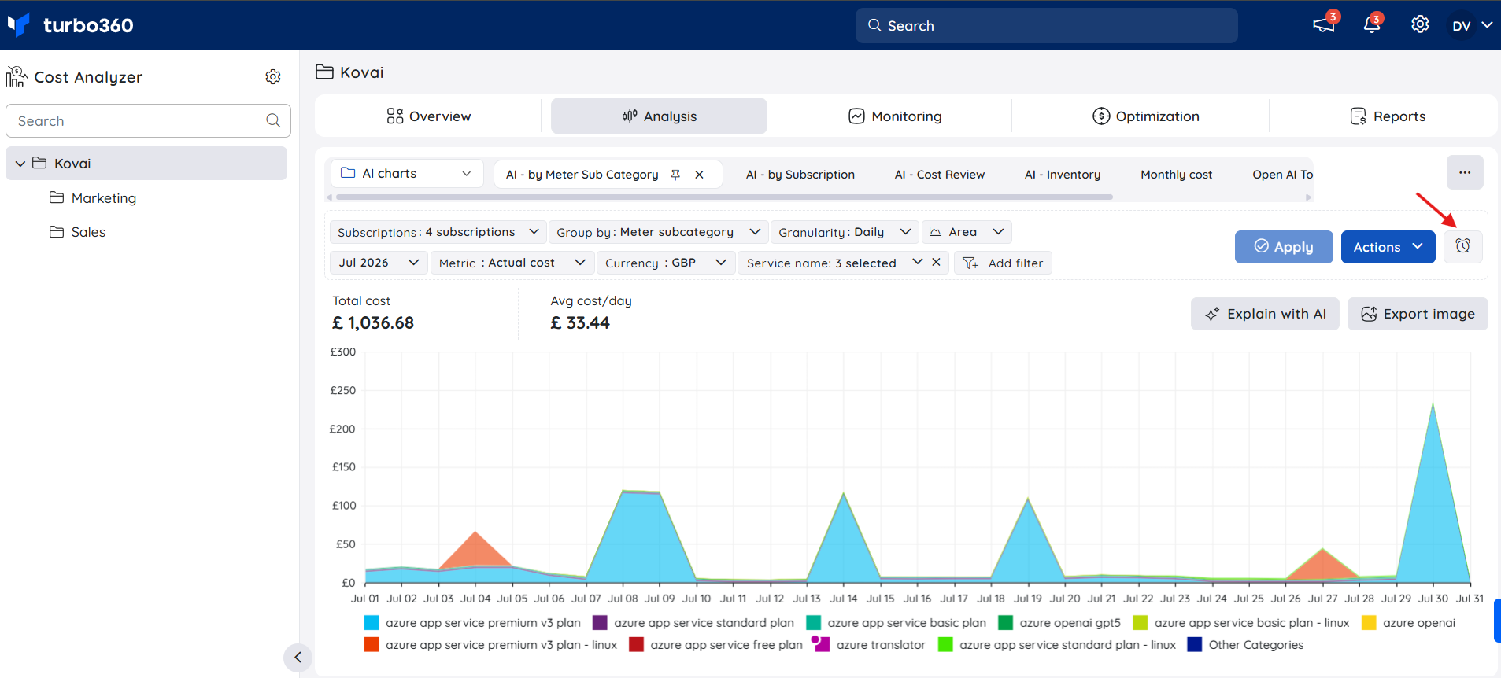
Task: Click the Total cost value £ 1,036.68
Action: pyautogui.click(x=373, y=323)
